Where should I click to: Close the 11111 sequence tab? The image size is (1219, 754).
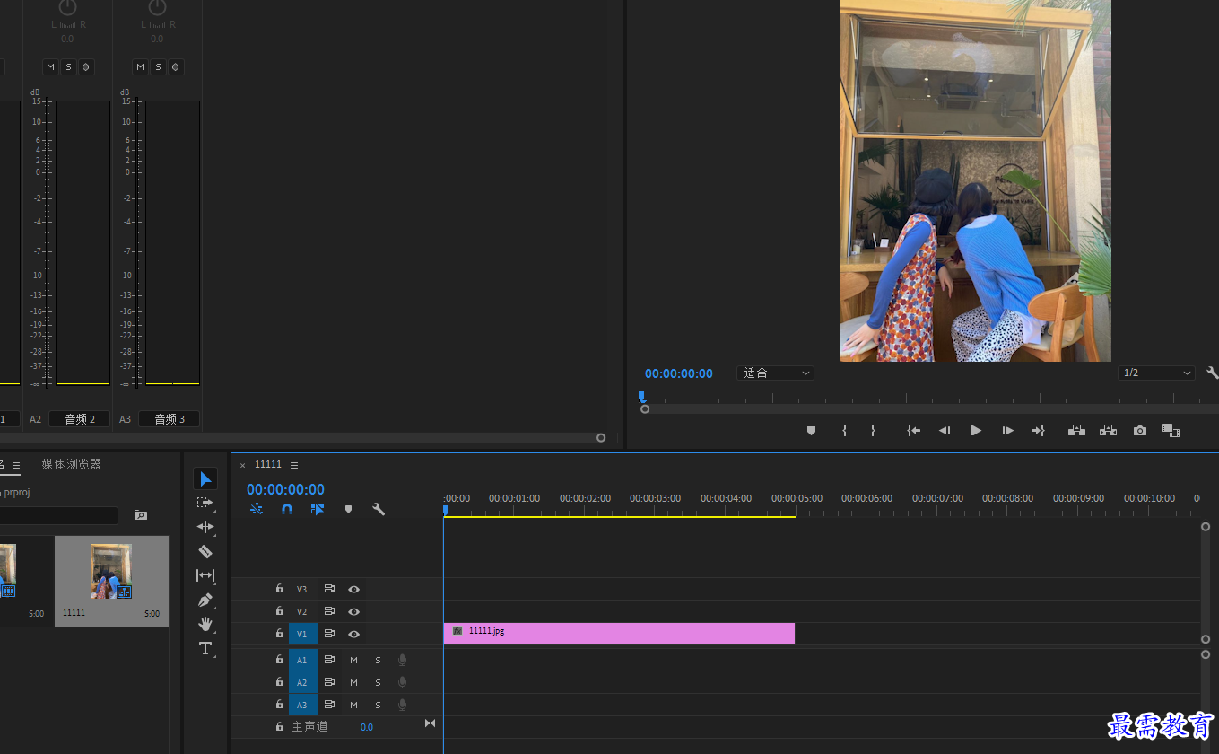pyautogui.click(x=242, y=465)
